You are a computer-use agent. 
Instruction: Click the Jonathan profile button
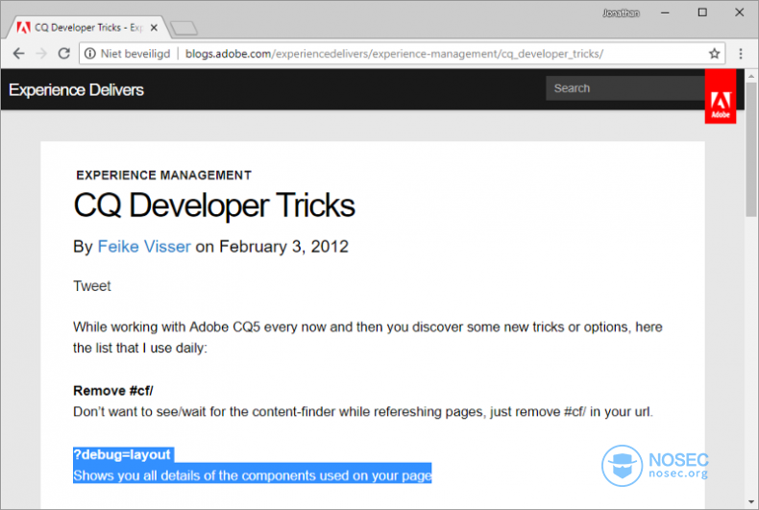click(621, 13)
